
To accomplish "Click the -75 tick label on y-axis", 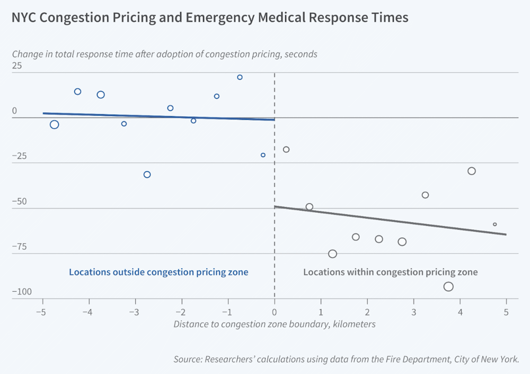I will click(x=19, y=246).
